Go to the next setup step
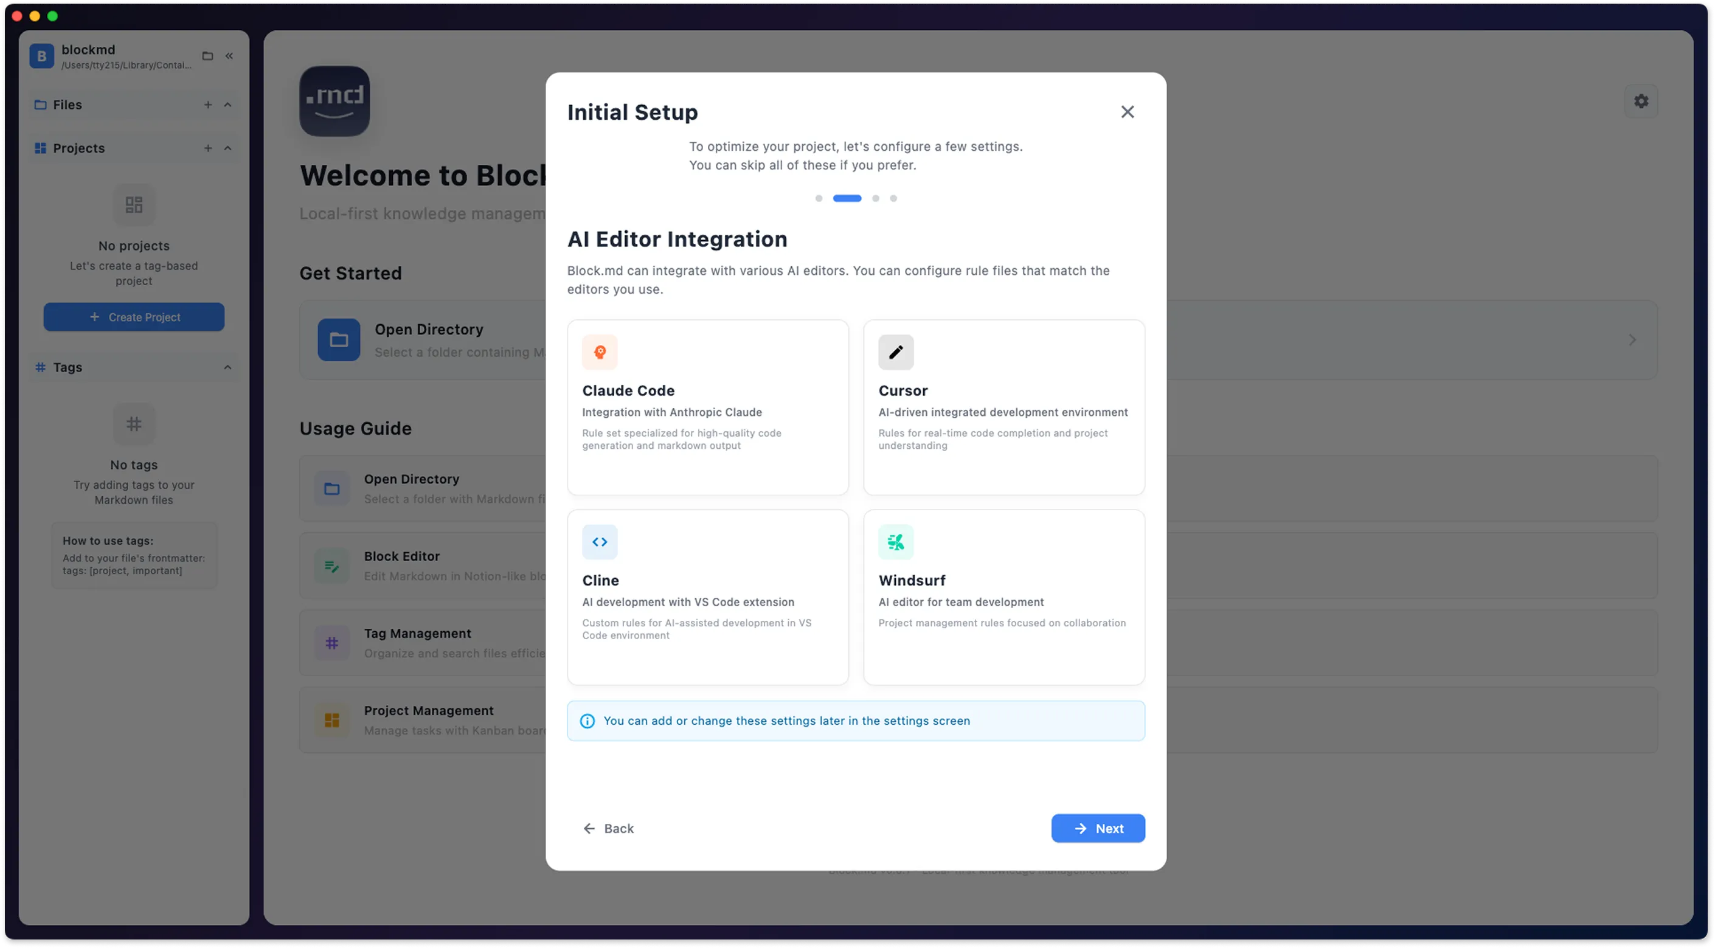This screenshot has width=1715, height=948. [1098, 828]
